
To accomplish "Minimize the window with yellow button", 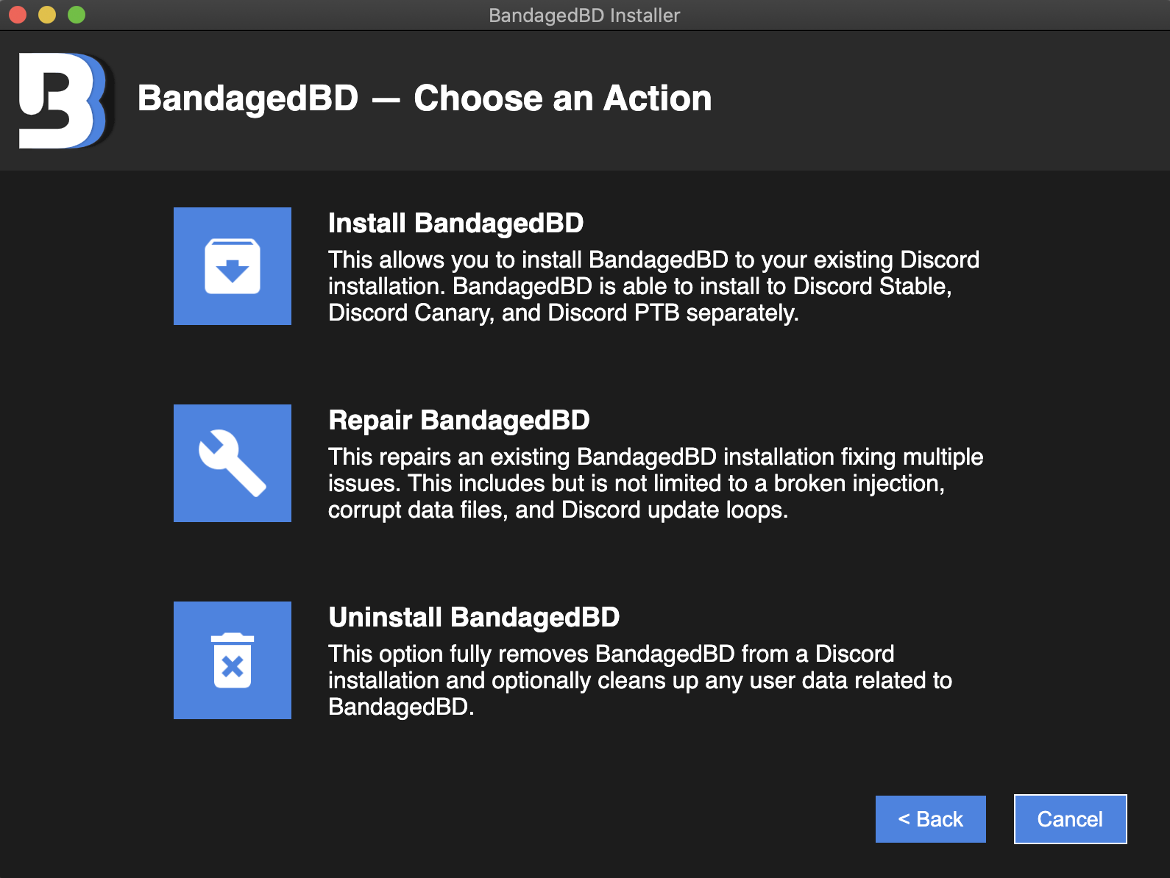I will (x=47, y=15).
